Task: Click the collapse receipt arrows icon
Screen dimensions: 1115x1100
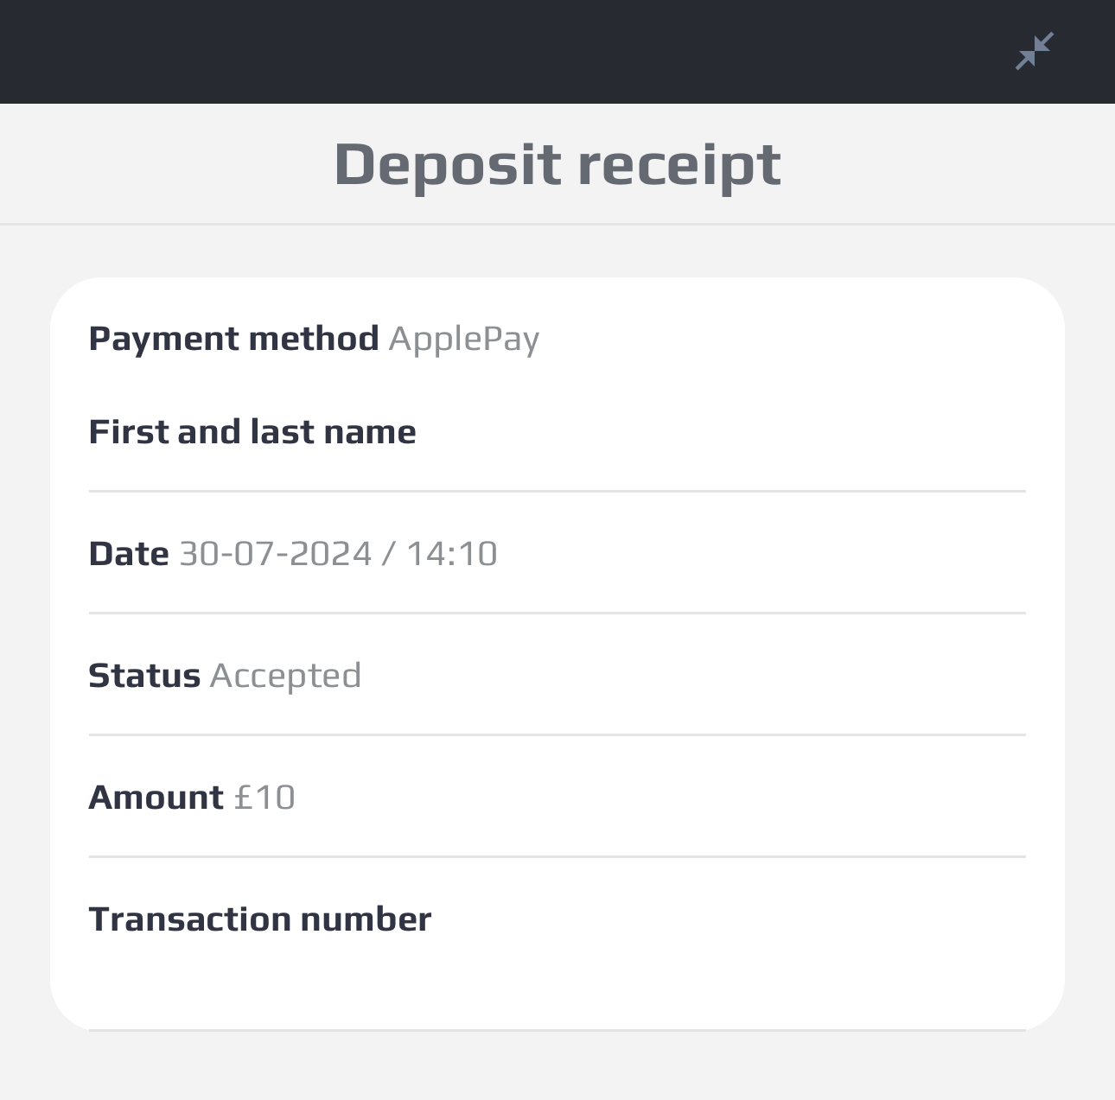Action: (1035, 51)
